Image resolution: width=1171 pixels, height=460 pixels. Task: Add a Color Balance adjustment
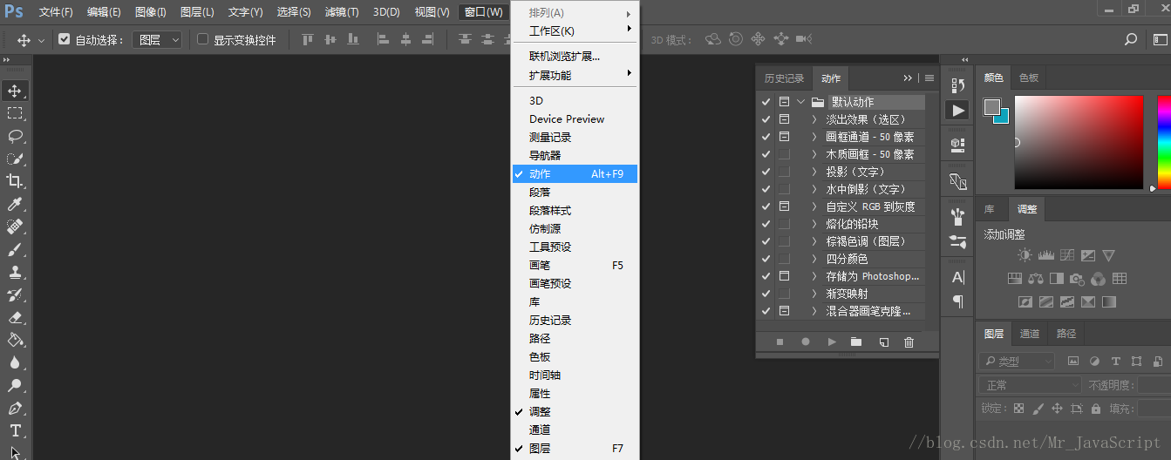(x=1035, y=279)
